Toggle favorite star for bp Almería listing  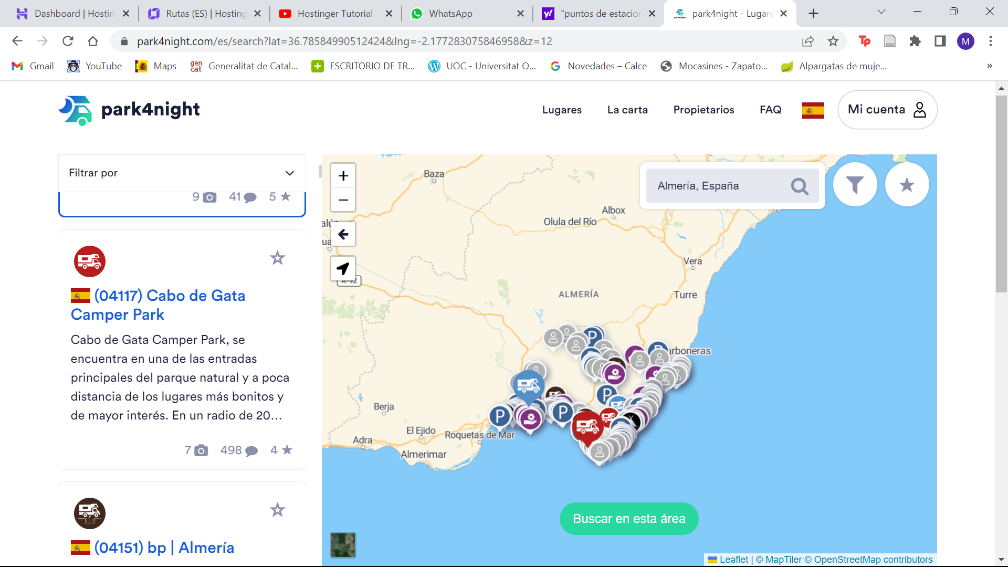click(x=277, y=510)
